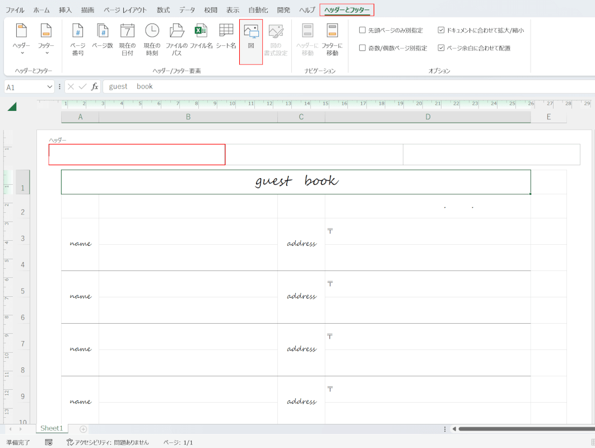Uncheck ドキュメントに合わせて拡大/縮小 option

pos(441,30)
